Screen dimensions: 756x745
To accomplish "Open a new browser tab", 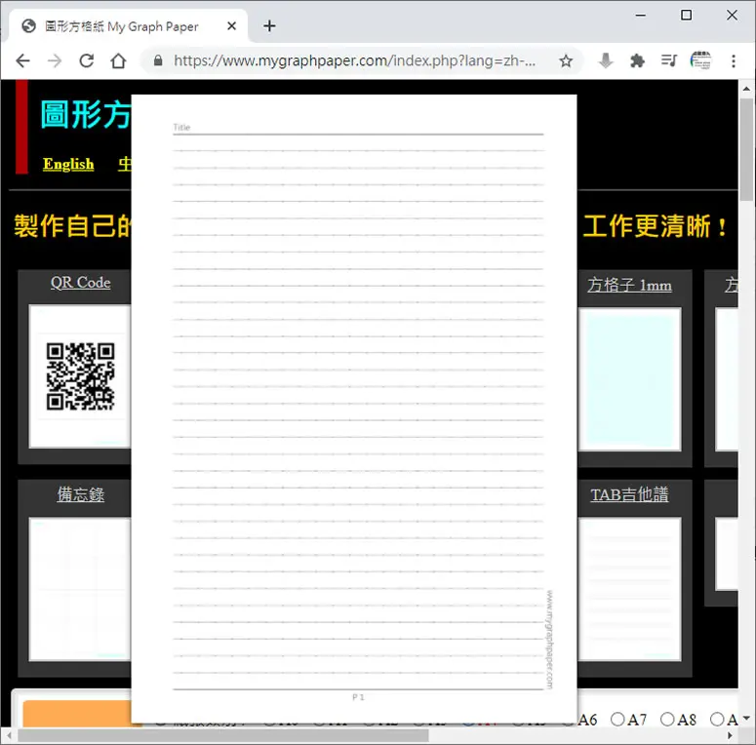I will 269,26.
